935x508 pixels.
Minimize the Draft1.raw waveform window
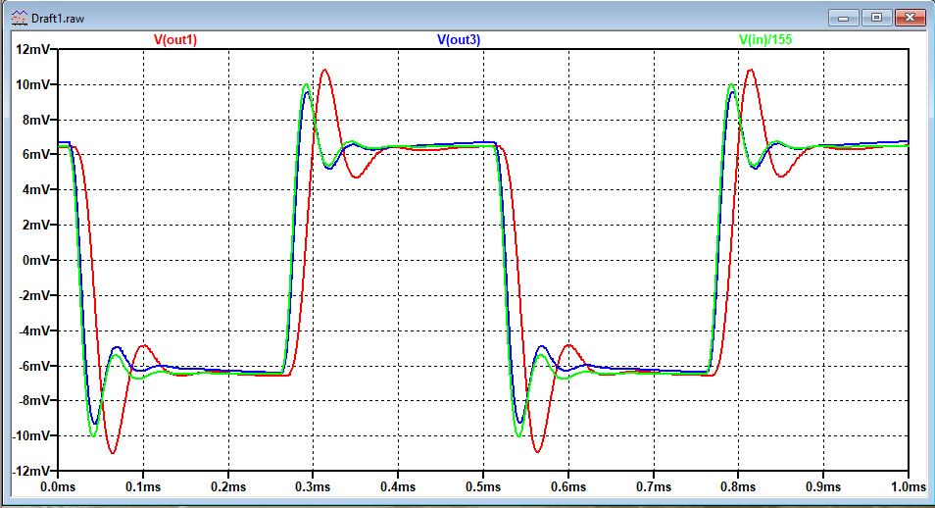[x=843, y=18]
